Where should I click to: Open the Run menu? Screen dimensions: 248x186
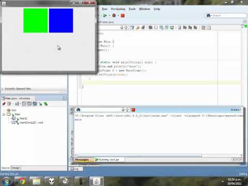104,9
